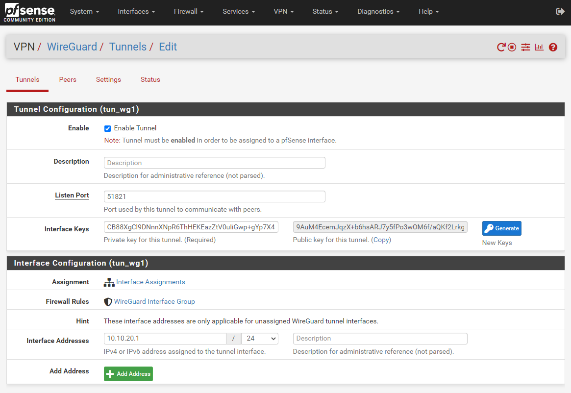Screen dimensions: 571x393
Task: Click the Listen Port input field
Action: click(214, 196)
